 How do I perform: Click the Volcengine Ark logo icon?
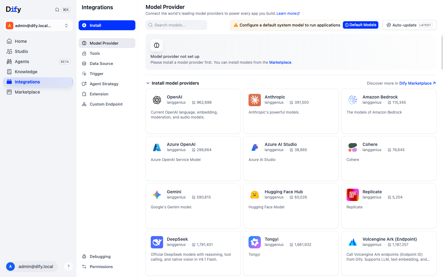pyautogui.click(x=353, y=242)
